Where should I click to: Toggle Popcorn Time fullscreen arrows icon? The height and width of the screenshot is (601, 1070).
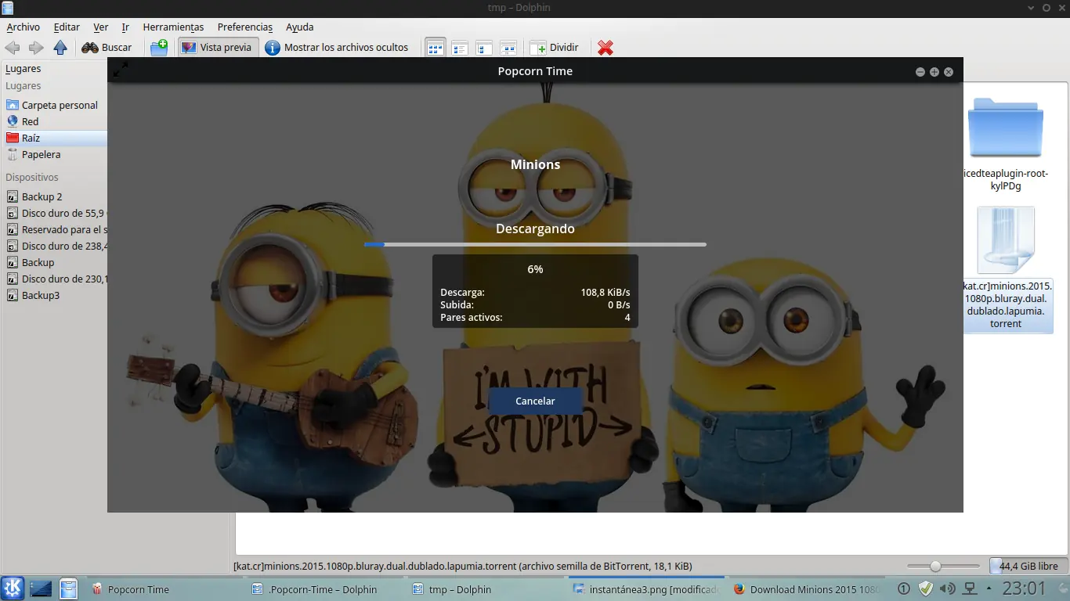pyautogui.click(x=121, y=70)
